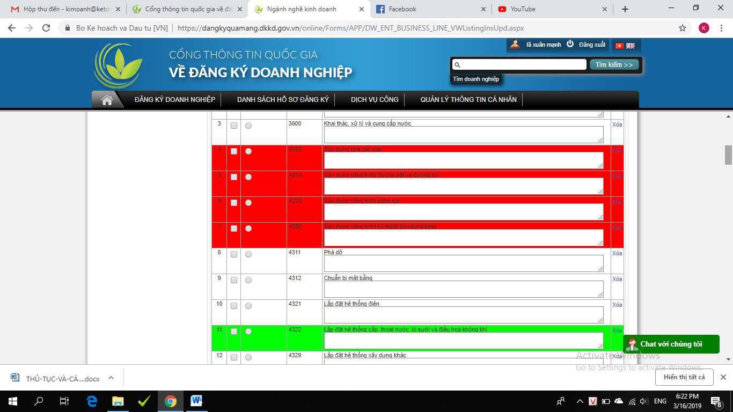Click the text area under Phá dỡ

tap(463, 263)
